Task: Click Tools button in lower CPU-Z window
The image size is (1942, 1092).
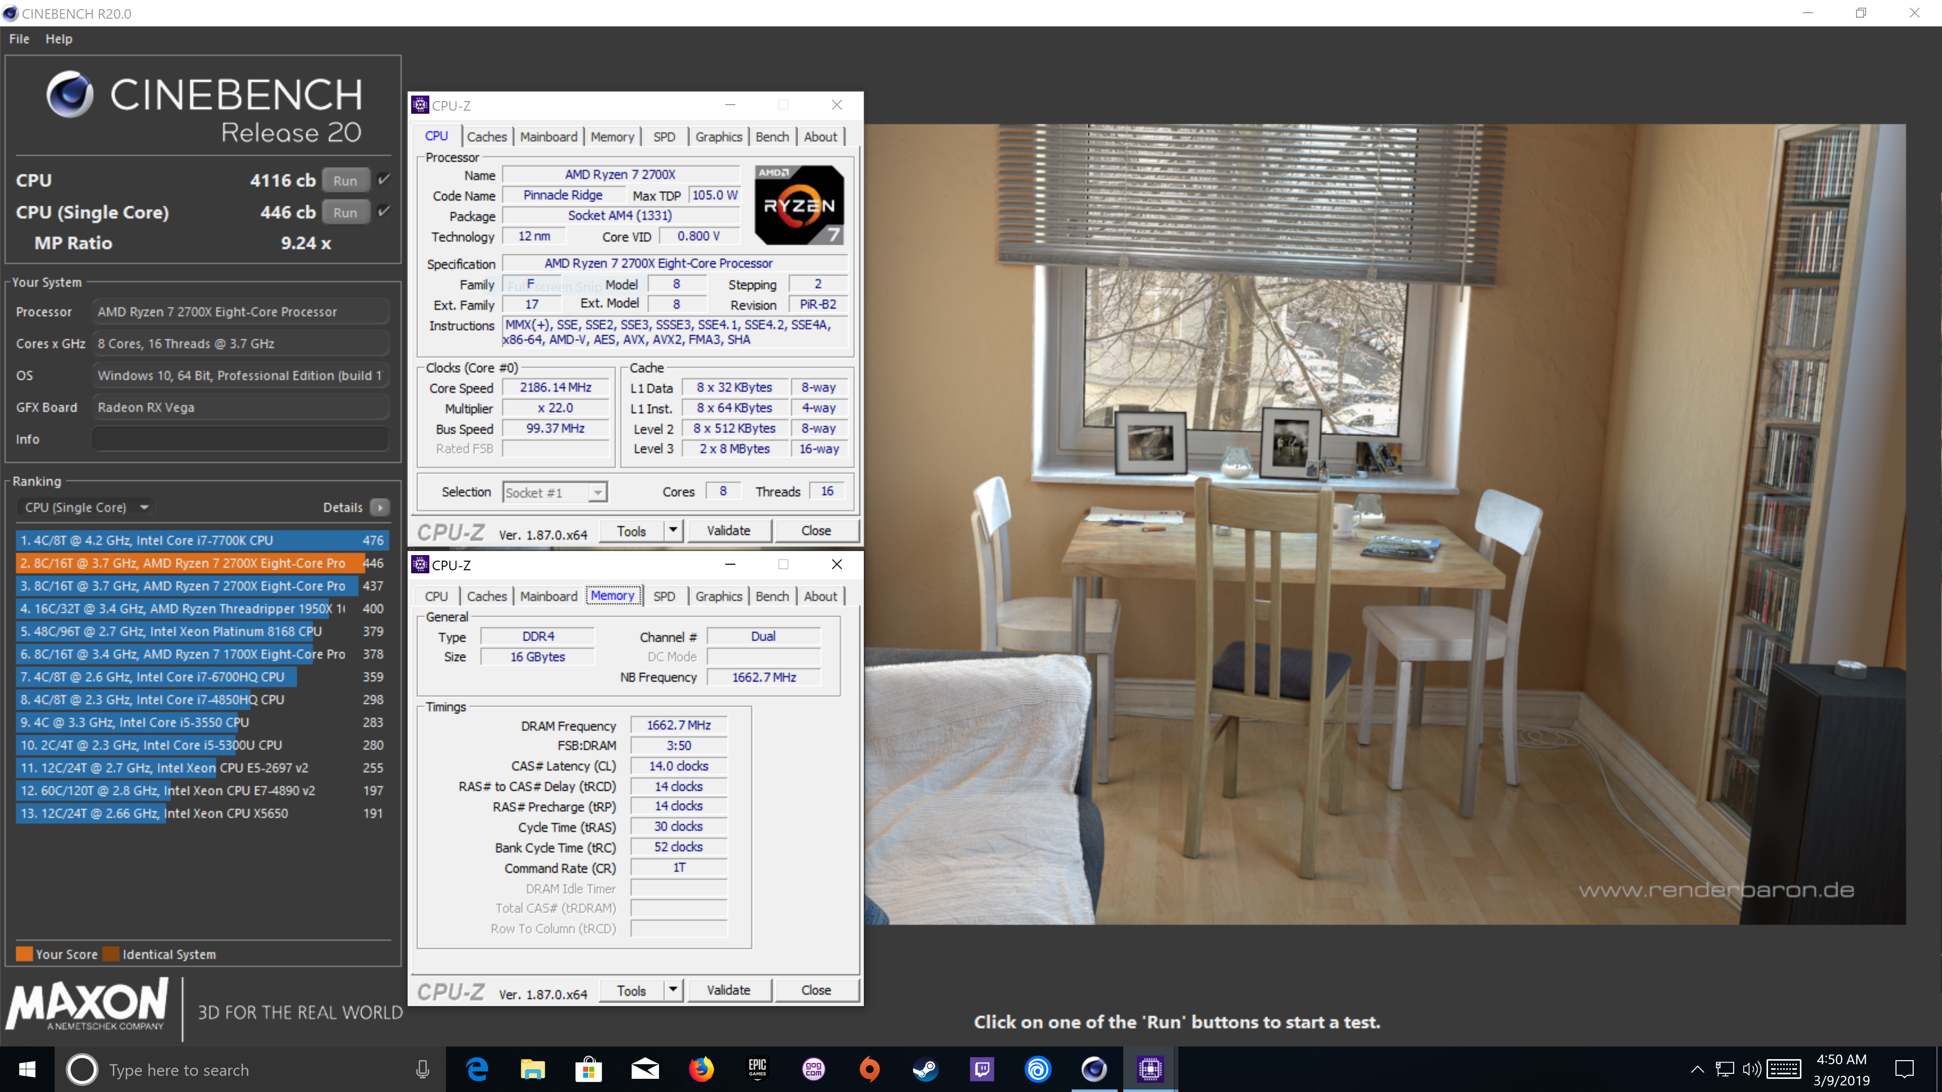Action: click(x=631, y=990)
